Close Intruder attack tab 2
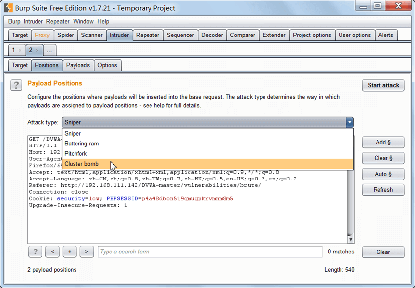 click(x=38, y=50)
